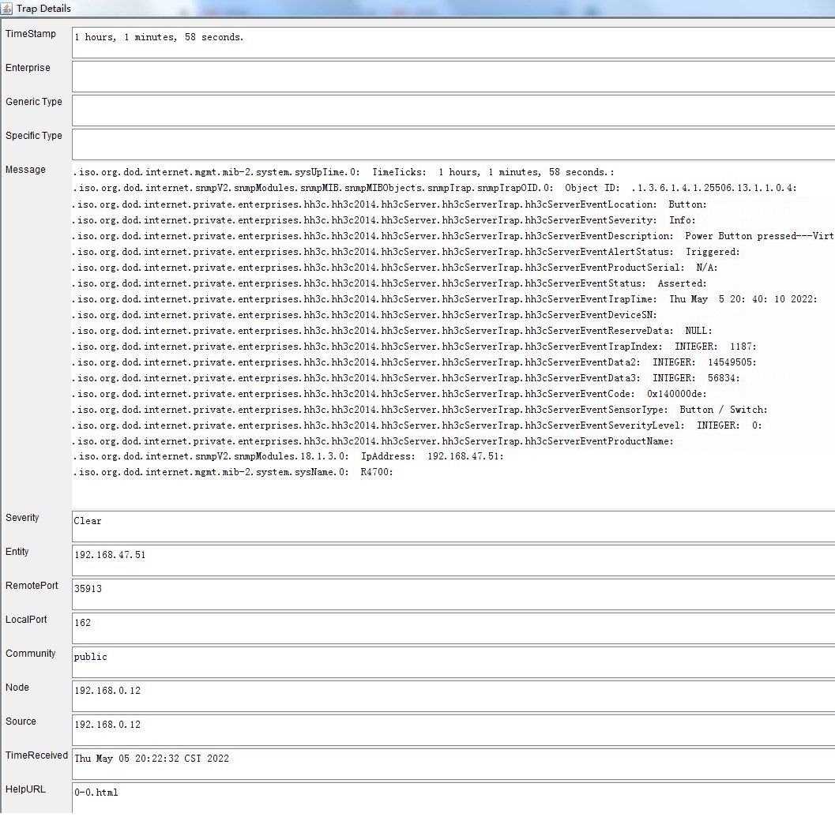Image resolution: width=835 pixels, height=817 pixels.
Task: Click the empty Specific Type field
Action: [x=453, y=144]
